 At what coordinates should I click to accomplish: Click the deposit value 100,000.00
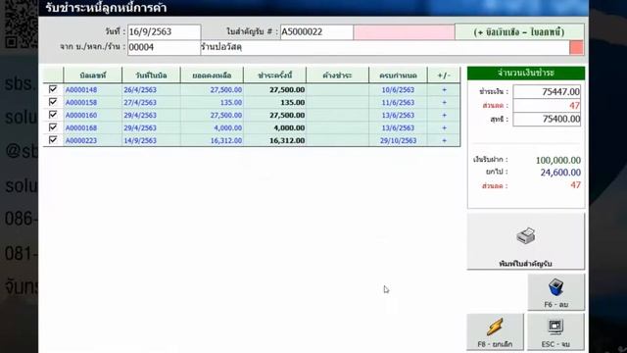coord(558,160)
